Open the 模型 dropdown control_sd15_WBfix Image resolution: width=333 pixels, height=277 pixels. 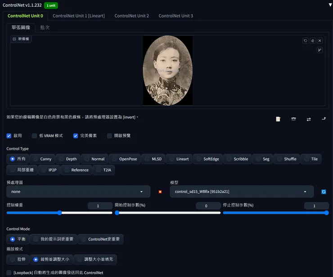tap(242, 192)
